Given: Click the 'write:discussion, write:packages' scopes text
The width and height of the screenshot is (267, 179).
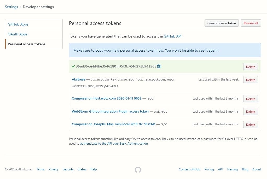Looking at the screenshot, I should click(95, 86).
